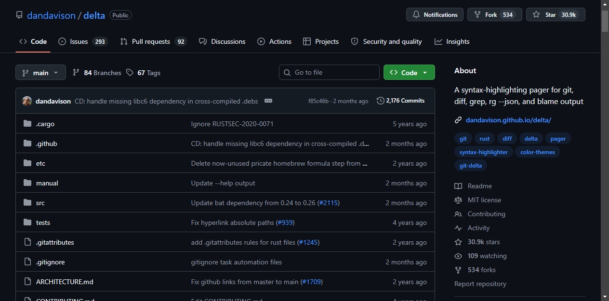Screen dimensions: 609x301
Task: Star the repository with the Star button
Action: click(556, 14)
